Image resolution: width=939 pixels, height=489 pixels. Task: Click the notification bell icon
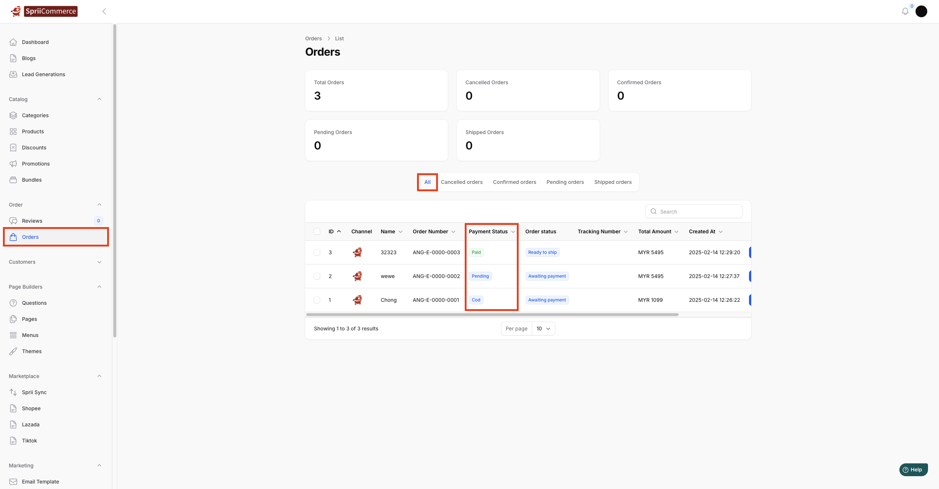[905, 11]
